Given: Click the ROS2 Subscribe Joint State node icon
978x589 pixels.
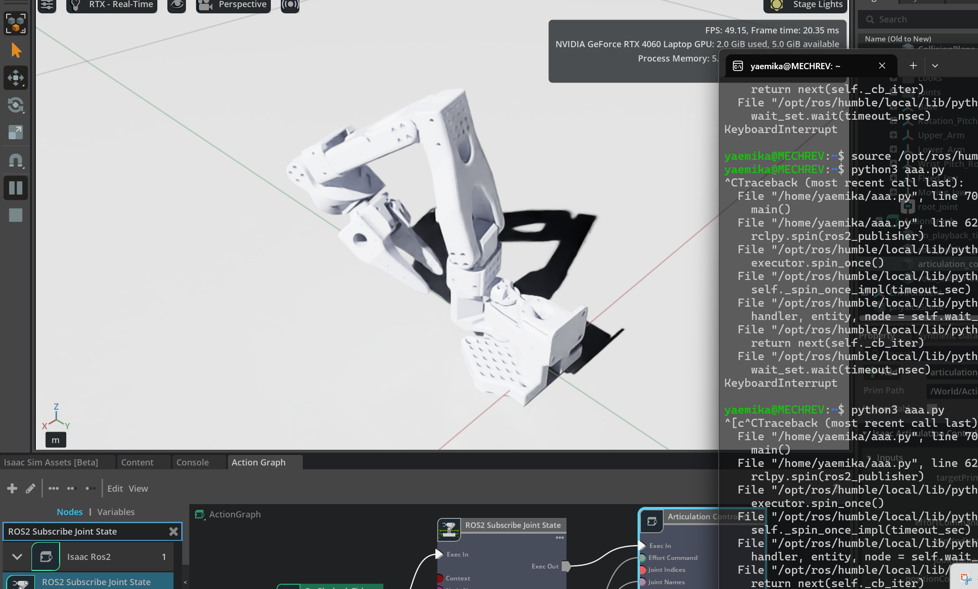Looking at the screenshot, I should point(449,529).
